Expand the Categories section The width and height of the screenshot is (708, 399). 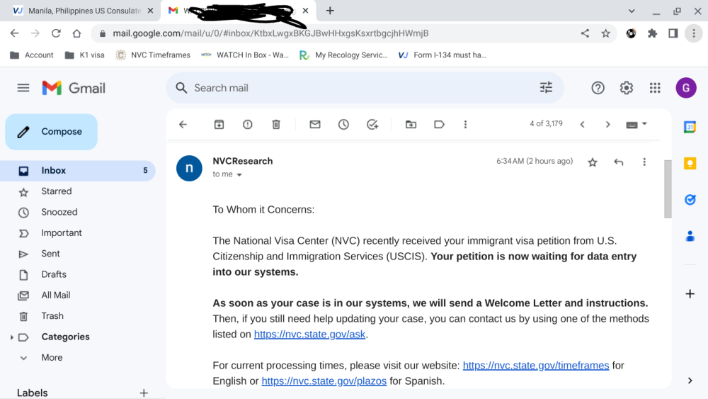11,337
